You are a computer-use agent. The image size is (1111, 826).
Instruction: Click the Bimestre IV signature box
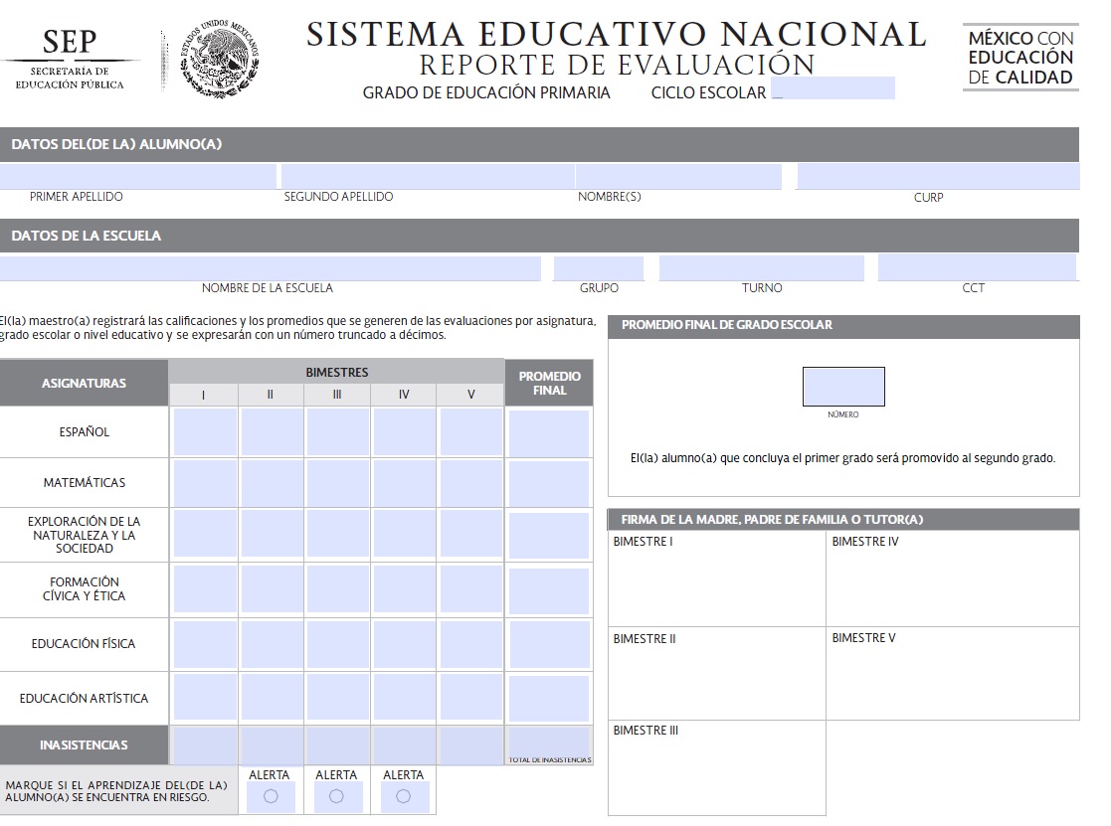tap(953, 578)
